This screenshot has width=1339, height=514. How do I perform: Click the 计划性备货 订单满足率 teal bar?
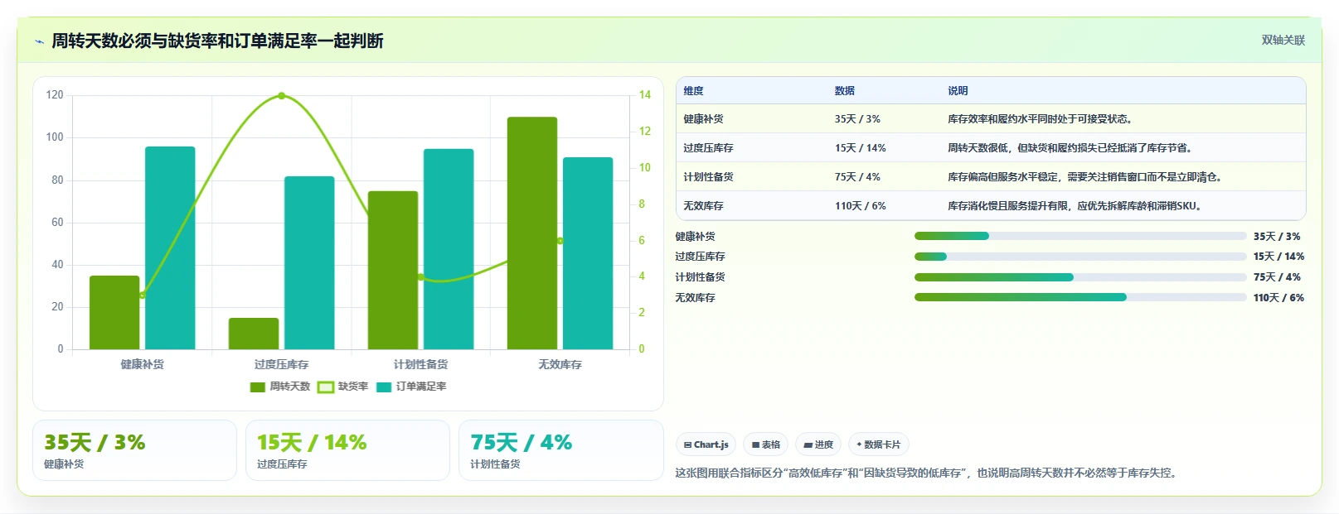pyautogui.click(x=449, y=249)
